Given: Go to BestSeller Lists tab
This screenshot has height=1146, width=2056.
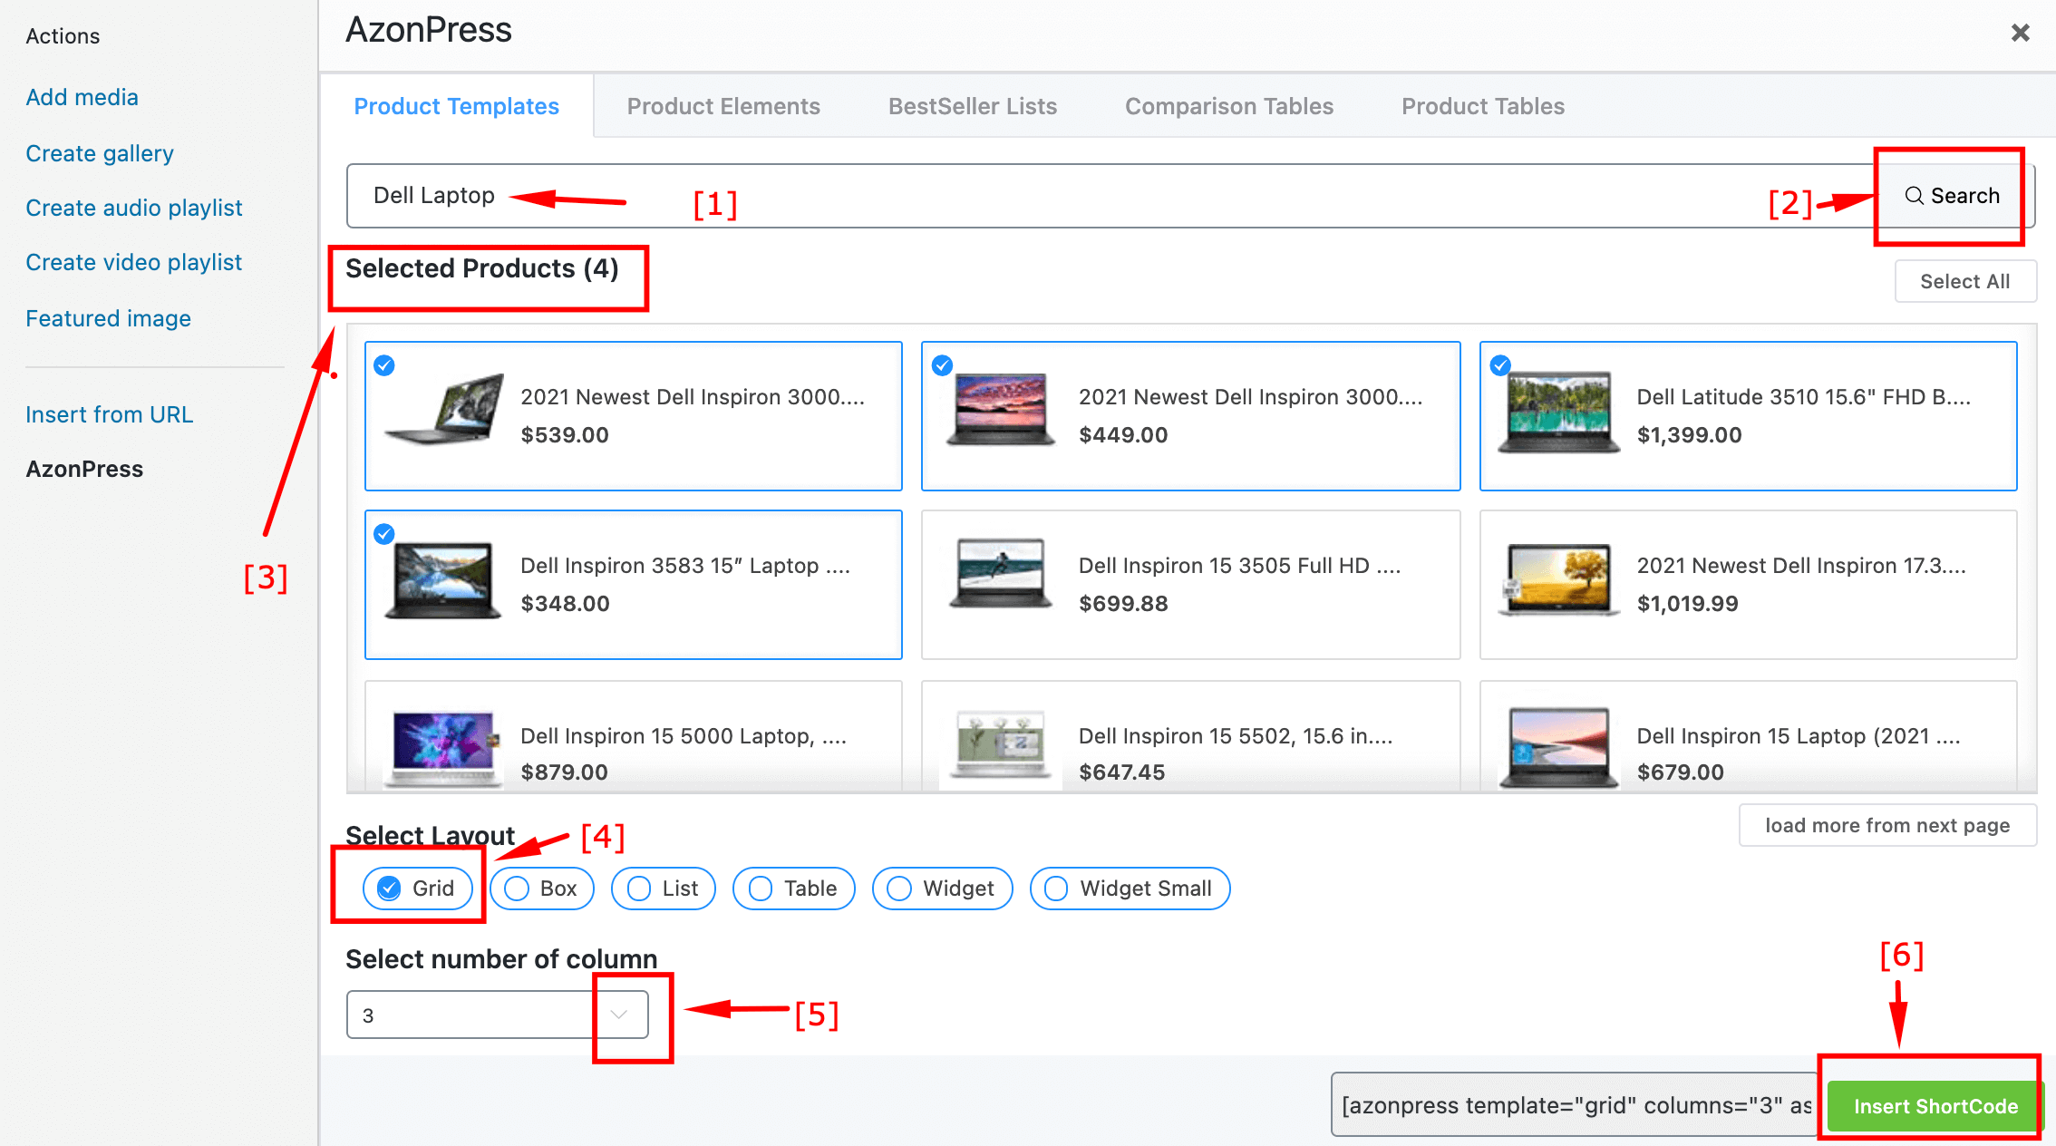Looking at the screenshot, I should coord(973,106).
